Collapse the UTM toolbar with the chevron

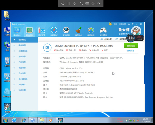click(x=99, y=4)
